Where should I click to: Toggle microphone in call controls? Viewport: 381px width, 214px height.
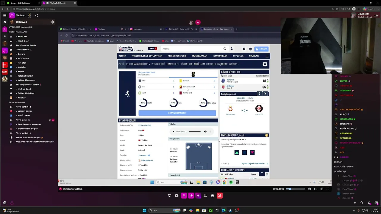[184, 196]
